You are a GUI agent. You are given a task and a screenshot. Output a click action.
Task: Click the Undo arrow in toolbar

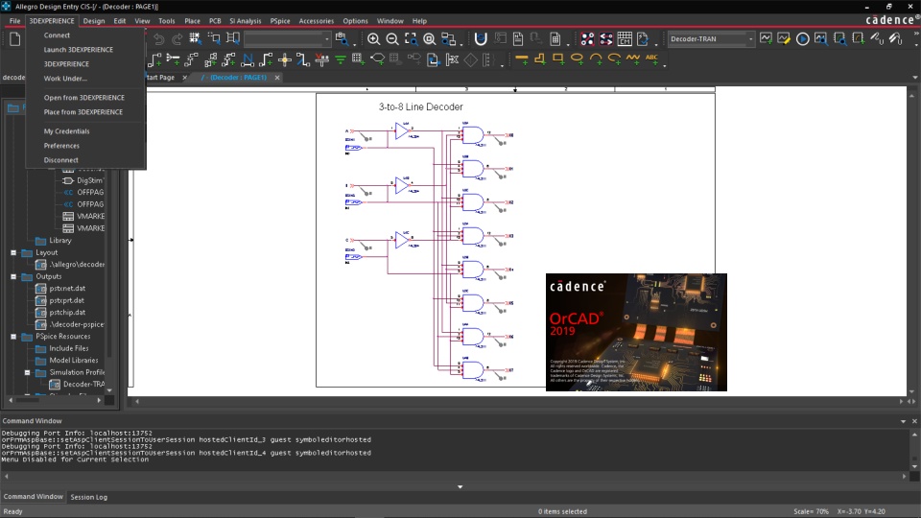coord(158,39)
